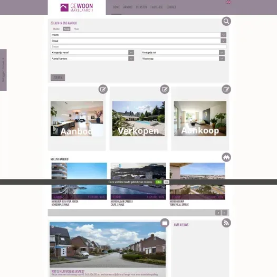Open the Calpe listing photo
The height and width of the screenshot is (277, 277).
pos(138,182)
